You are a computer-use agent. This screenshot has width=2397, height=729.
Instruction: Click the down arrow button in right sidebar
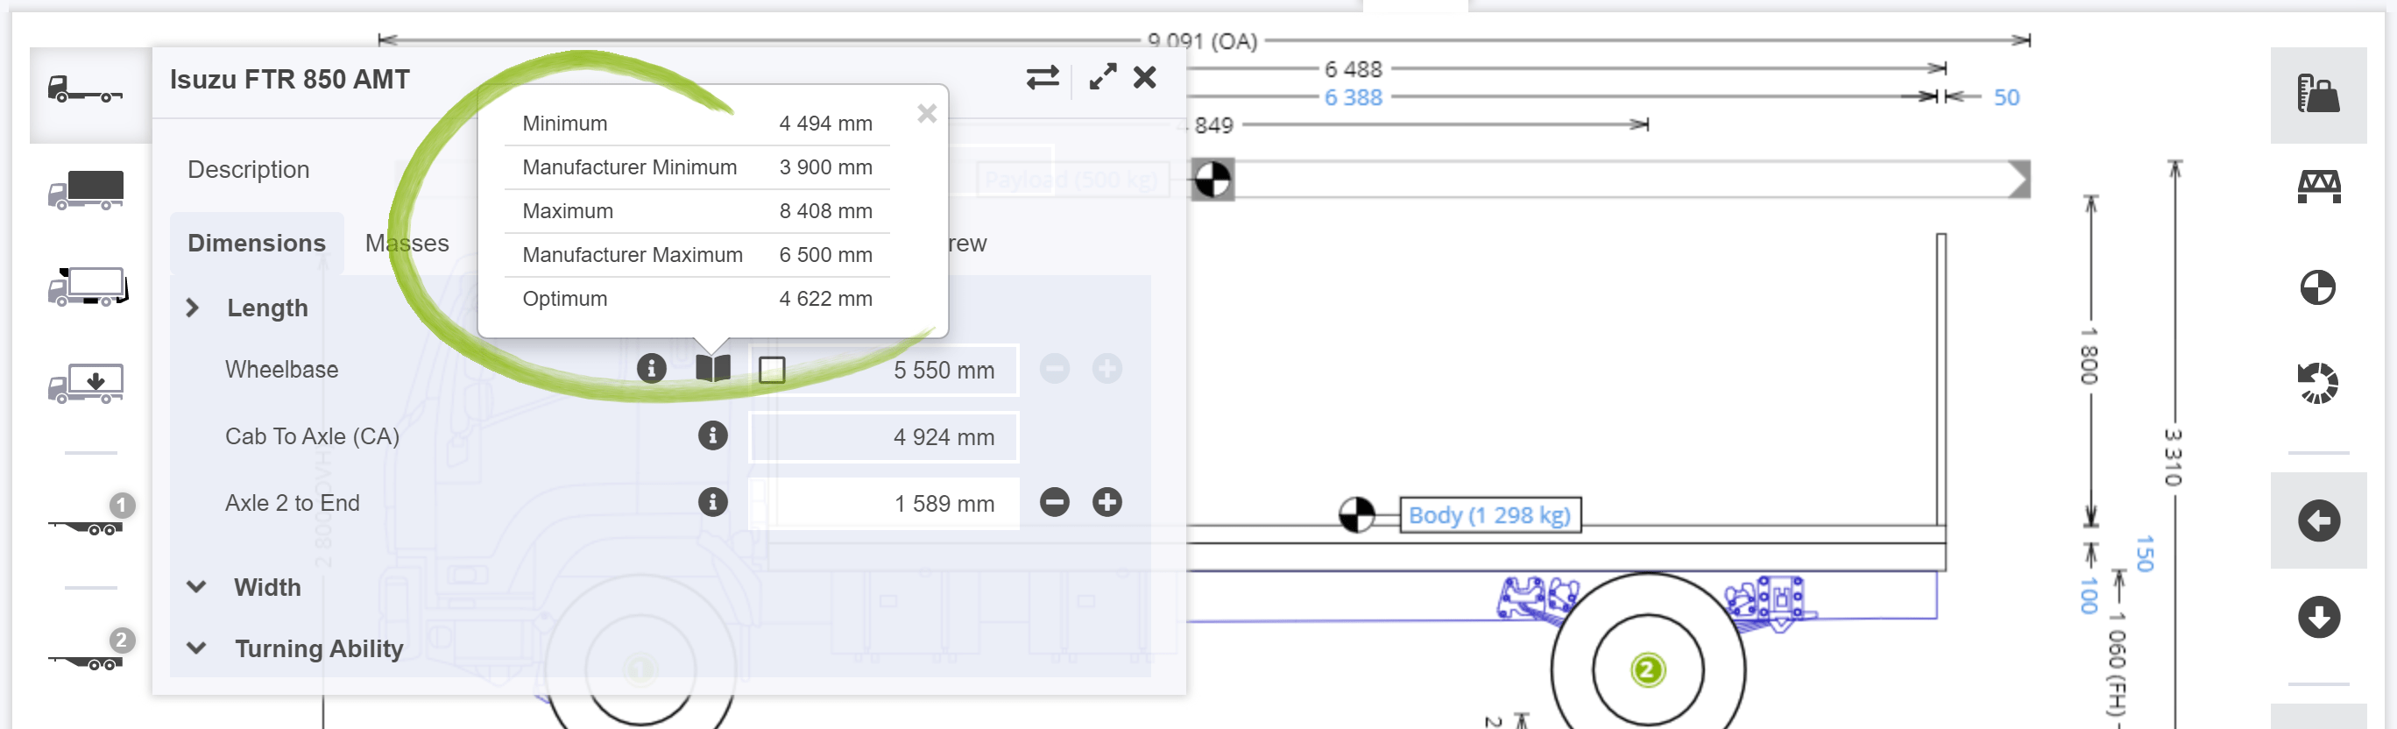(2318, 616)
